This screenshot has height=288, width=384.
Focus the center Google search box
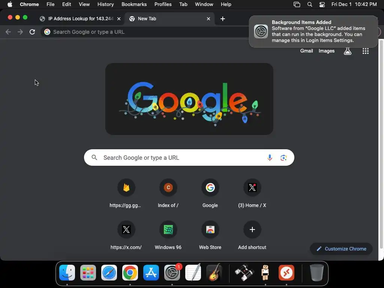(x=189, y=157)
